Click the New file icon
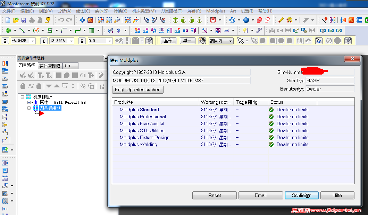Screen dimensions: 368x215 coord(8,20)
